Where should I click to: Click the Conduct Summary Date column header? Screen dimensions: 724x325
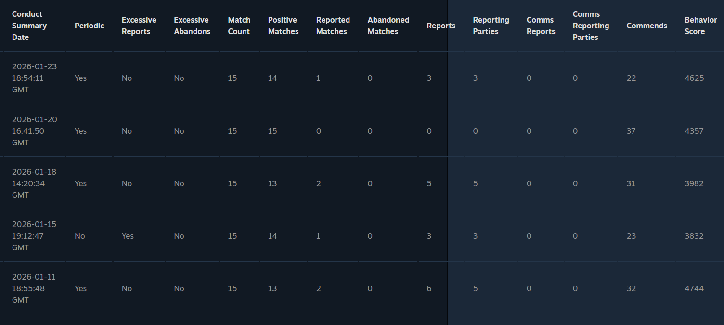(x=29, y=26)
